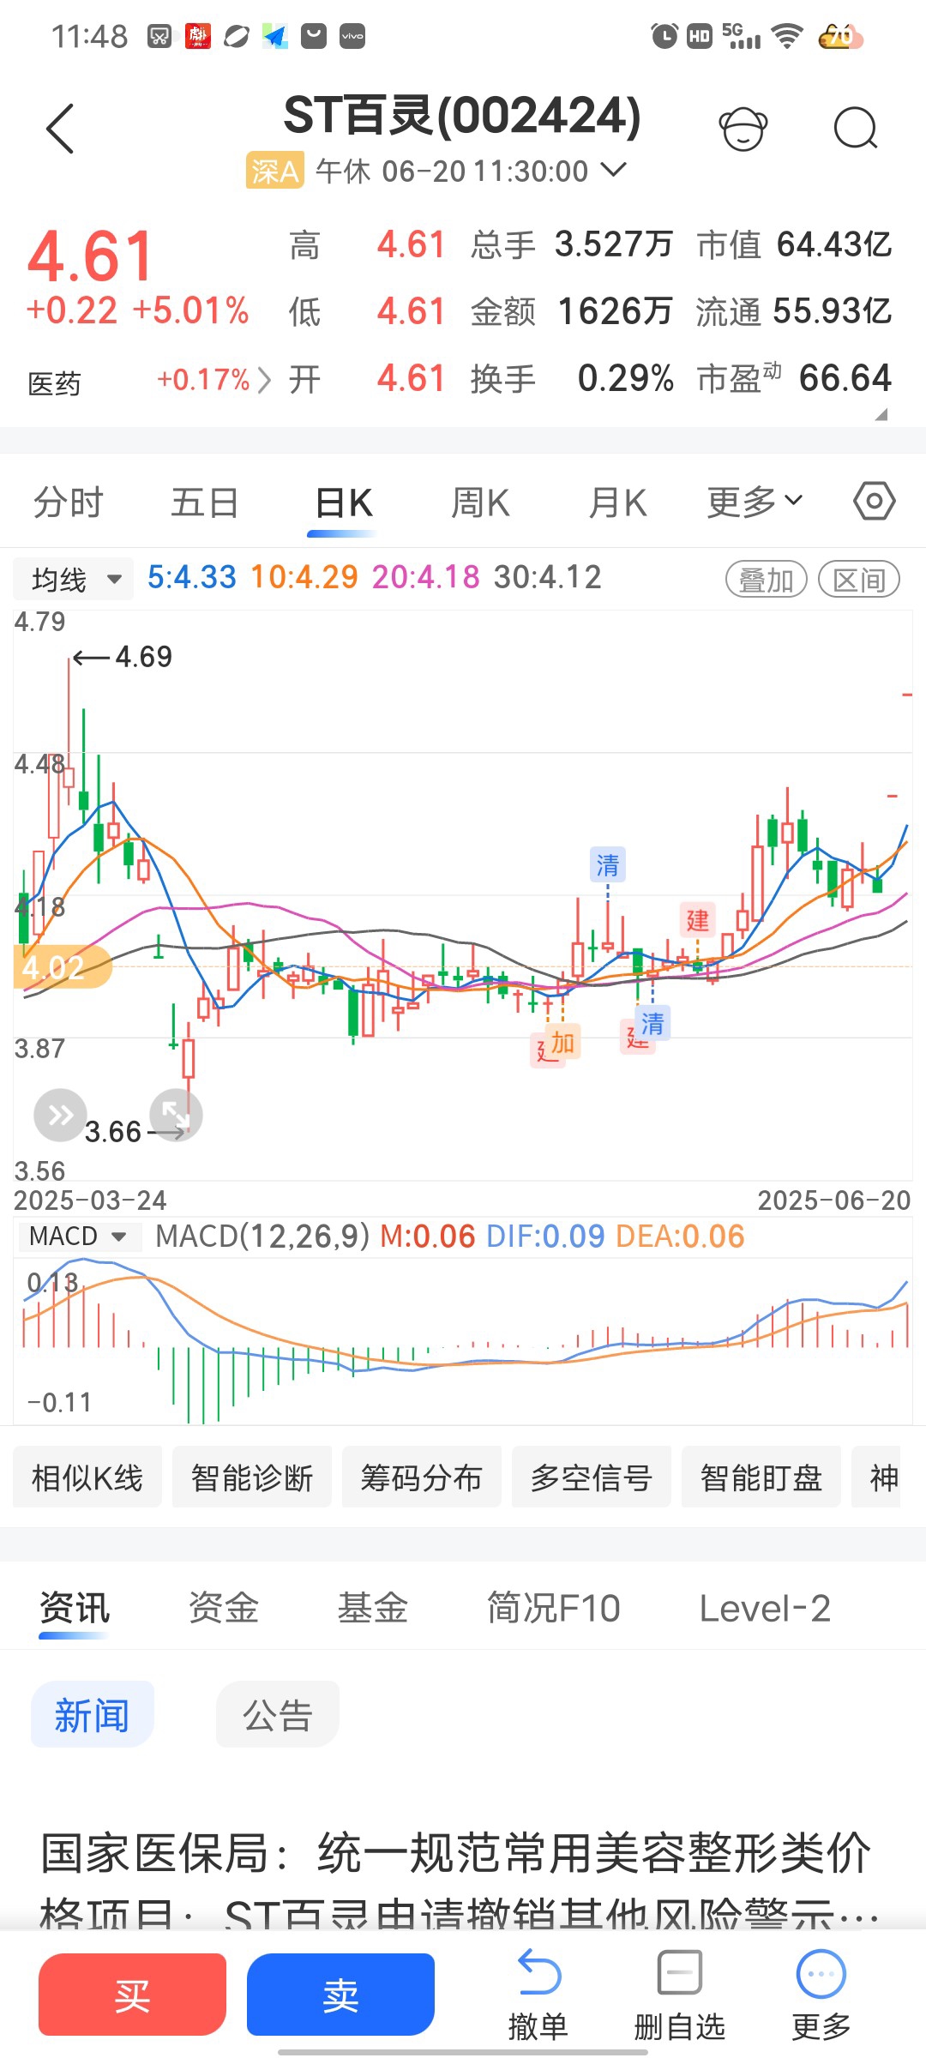926x2058 pixels.
Task: Tap the blue 卖 sell button
Action: [341, 1995]
